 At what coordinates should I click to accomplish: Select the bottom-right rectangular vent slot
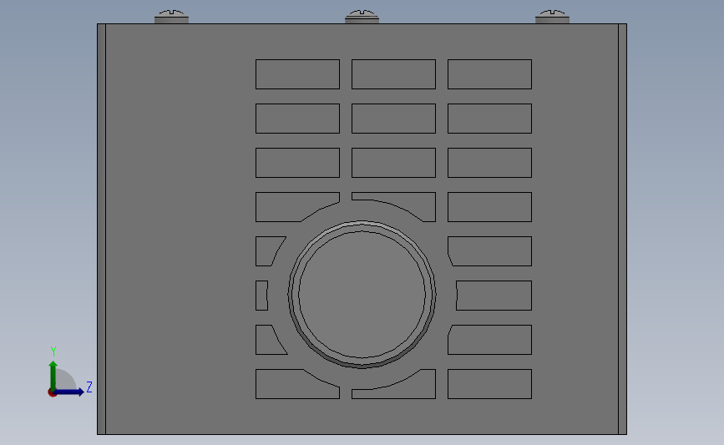(490, 384)
